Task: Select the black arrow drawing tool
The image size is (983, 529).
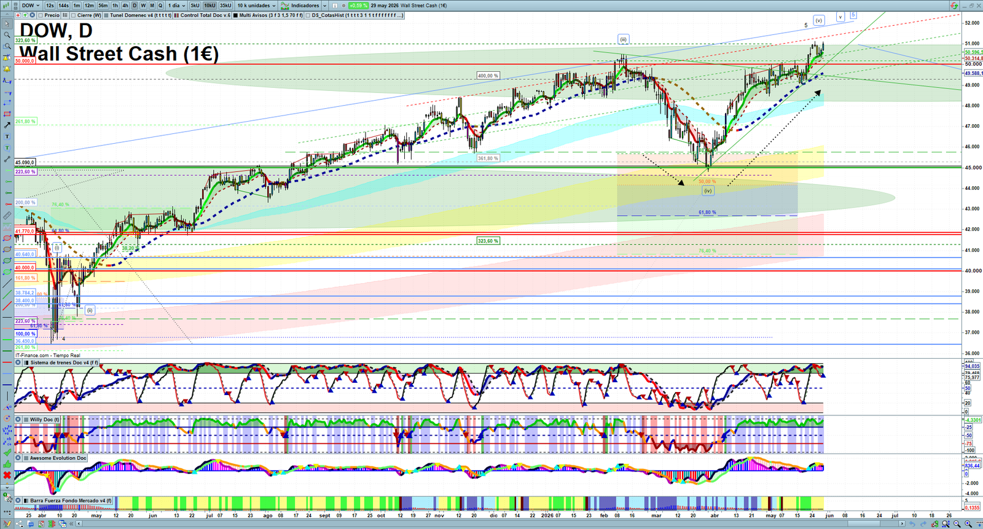Action: click(7, 125)
